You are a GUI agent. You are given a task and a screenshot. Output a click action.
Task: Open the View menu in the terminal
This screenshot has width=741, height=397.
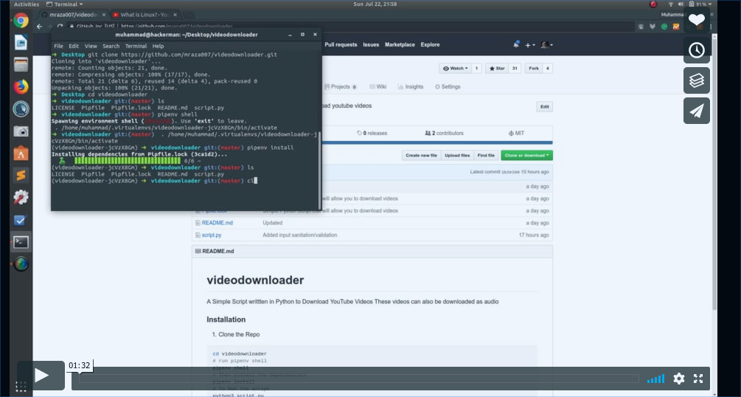tap(91, 46)
